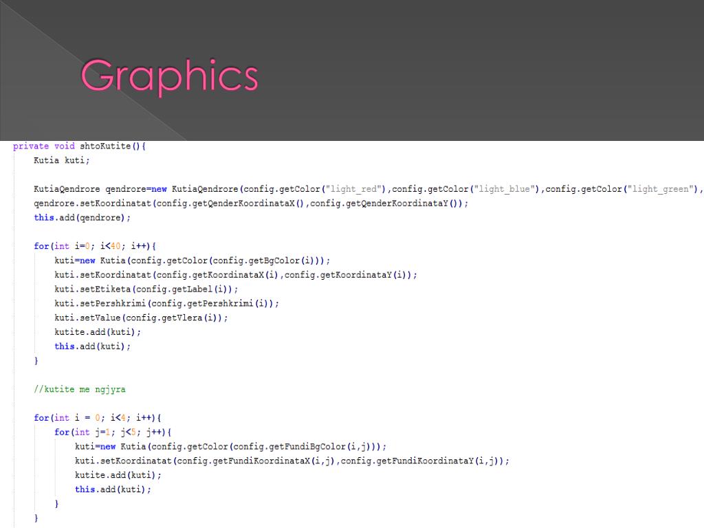Viewport: 704px width, 528px height.
Task: Click the 'qendrore.setKoordinatat' line
Action: tap(251, 203)
